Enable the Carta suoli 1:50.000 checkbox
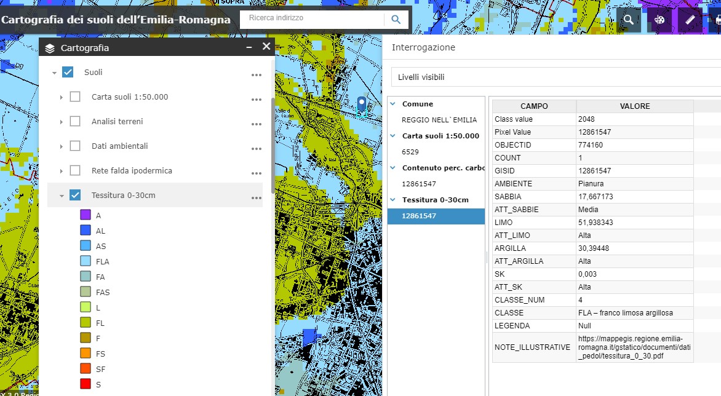 [x=75, y=97]
